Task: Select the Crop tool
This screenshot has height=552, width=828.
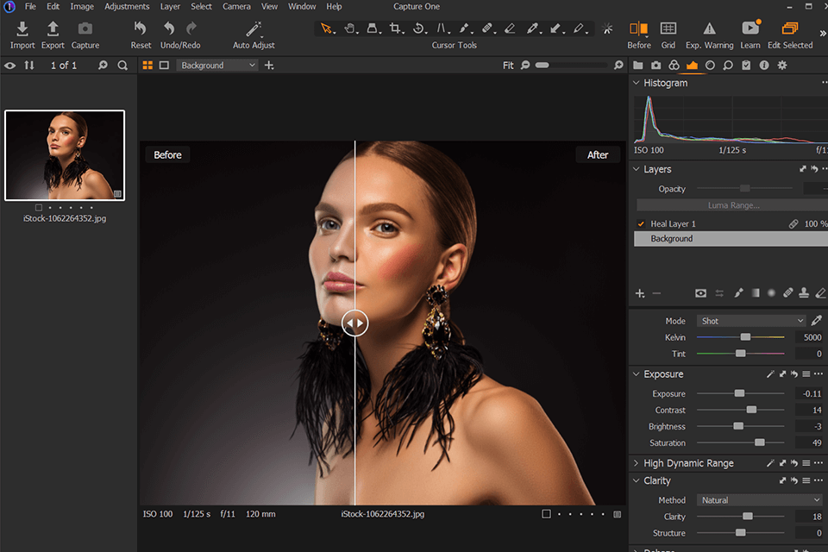Action: [x=394, y=28]
